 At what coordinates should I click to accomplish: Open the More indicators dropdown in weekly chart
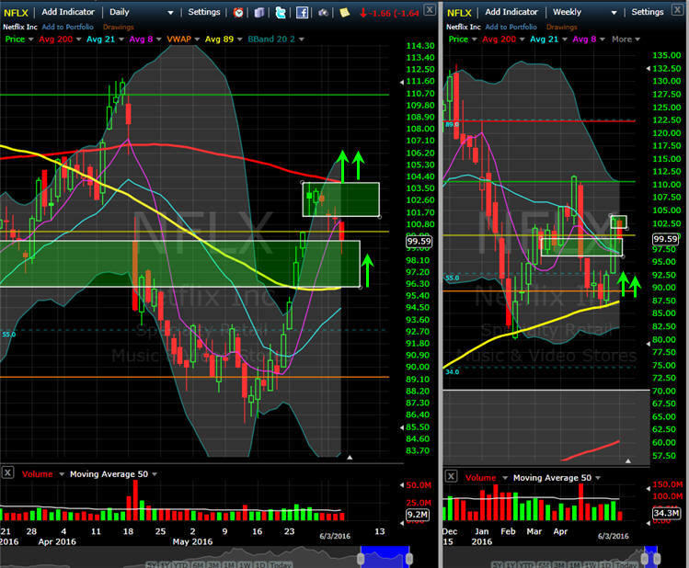point(626,40)
